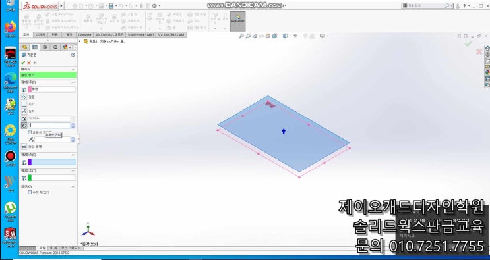Viewport: 490px width, 260px height.
Task: Click the blue offset direction arrow on plane
Action: 284,131
